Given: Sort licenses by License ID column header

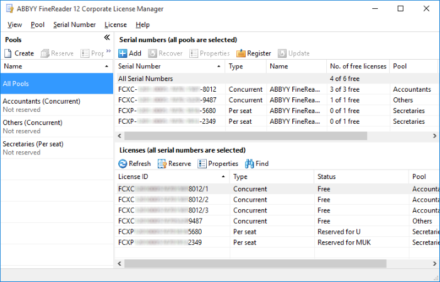Looking at the screenshot, I should pyautogui.click(x=172, y=177).
